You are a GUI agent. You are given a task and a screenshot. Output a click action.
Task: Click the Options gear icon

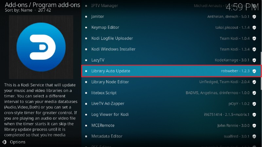click(5, 142)
